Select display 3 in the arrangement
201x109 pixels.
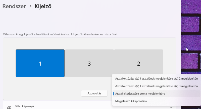click(89, 63)
